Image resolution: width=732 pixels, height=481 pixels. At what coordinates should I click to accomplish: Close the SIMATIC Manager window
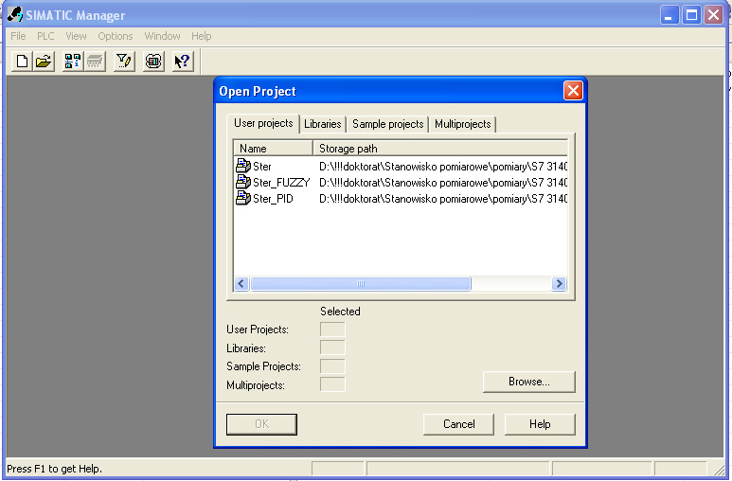[x=714, y=15]
